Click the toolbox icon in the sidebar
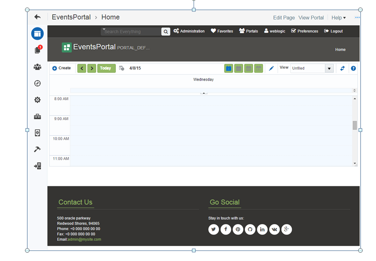Image resolution: width=376 pixels, height=261 pixels. point(38,116)
